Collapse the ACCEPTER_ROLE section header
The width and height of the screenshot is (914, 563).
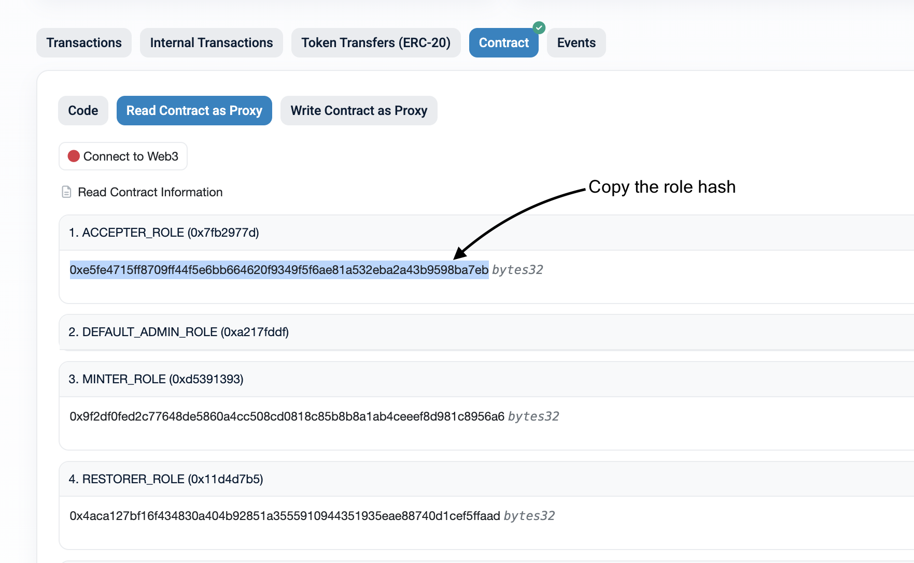(486, 233)
